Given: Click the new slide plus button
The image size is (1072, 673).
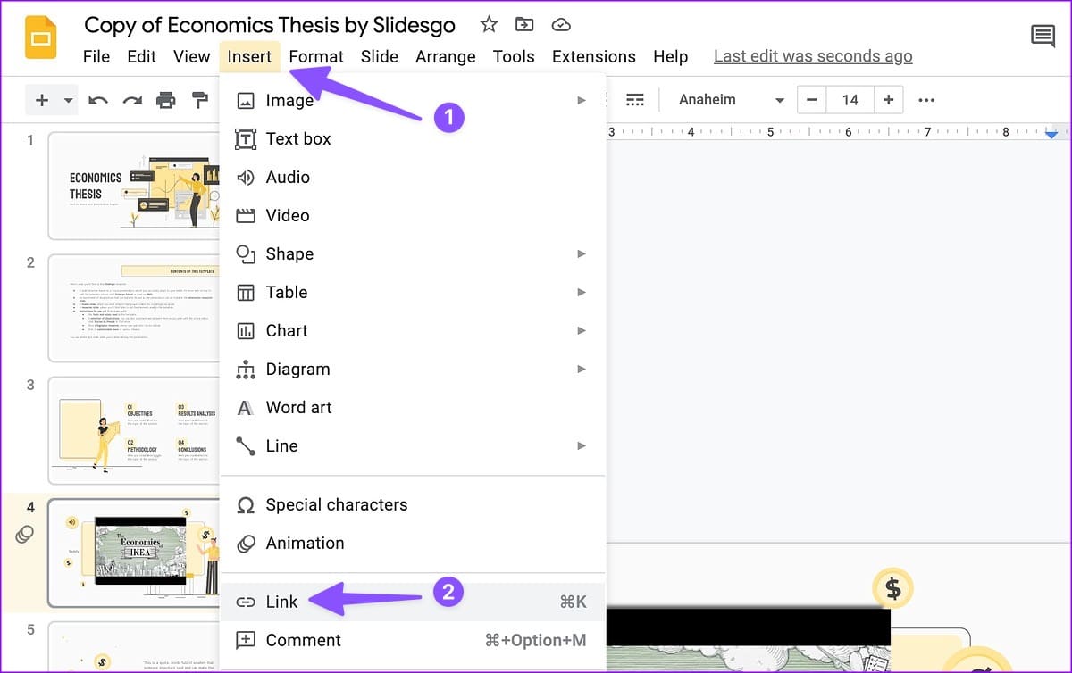Looking at the screenshot, I should (41, 100).
